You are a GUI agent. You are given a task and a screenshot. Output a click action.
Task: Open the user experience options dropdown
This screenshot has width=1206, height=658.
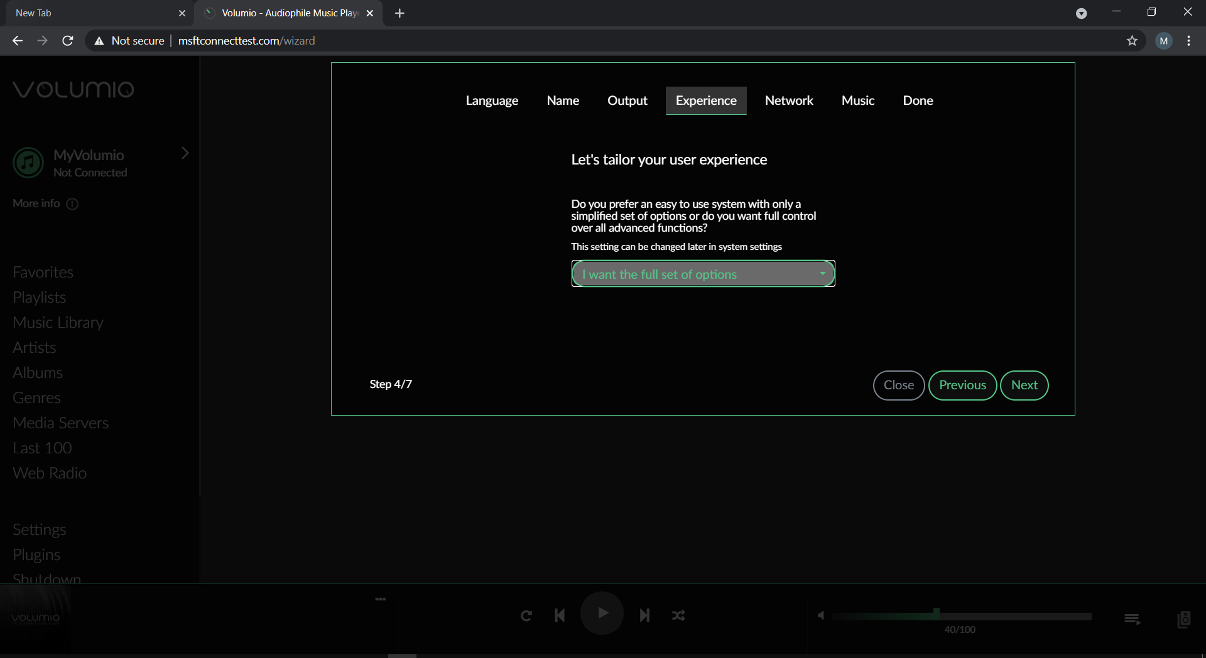coord(703,274)
